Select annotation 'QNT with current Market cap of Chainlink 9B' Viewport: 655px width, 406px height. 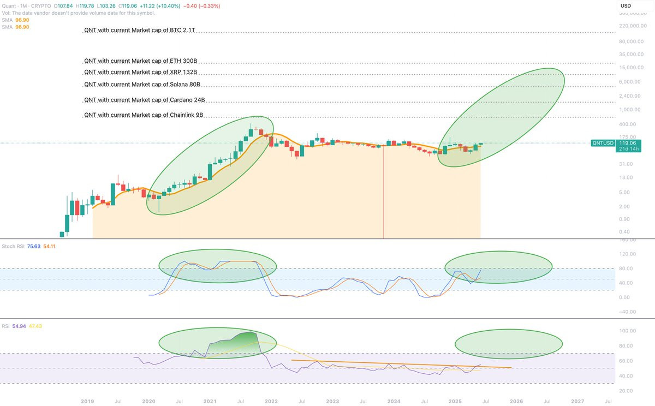tap(144, 115)
